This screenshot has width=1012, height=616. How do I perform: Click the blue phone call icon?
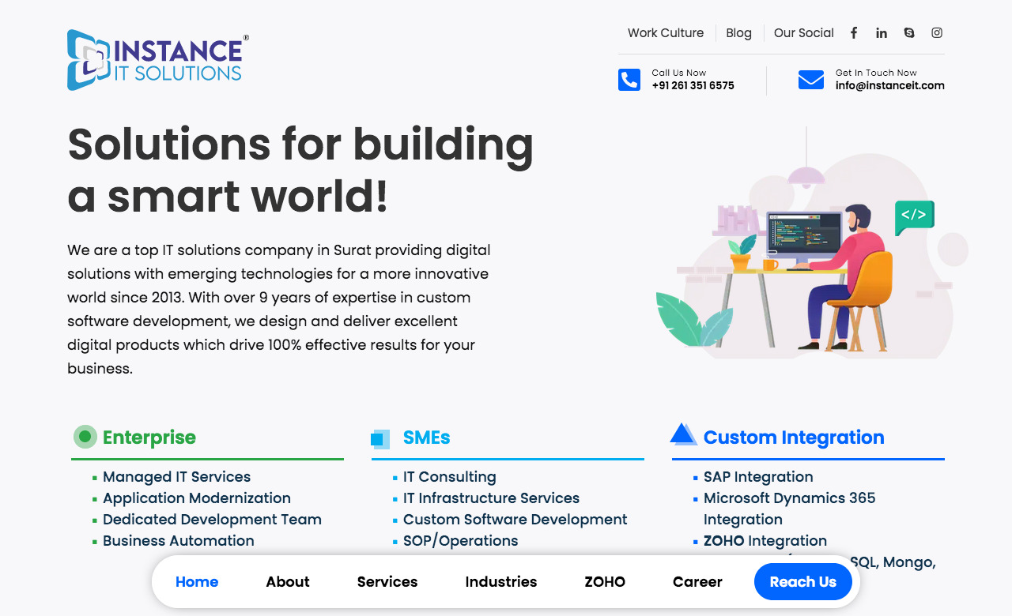coord(629,80)
